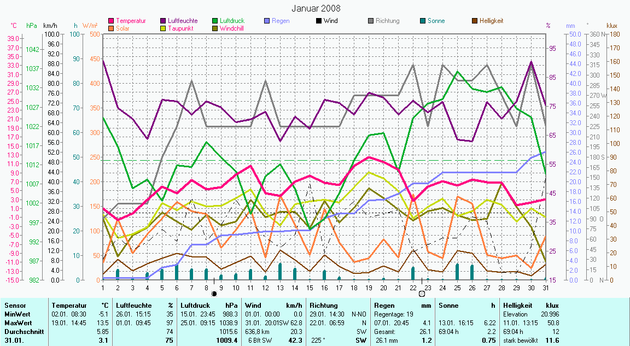Click the Helligkeit legend label
The width and height of the screenshot is (630, 346).
491,21
